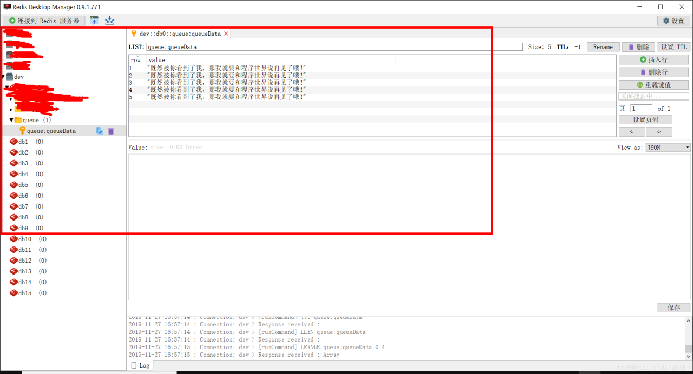
Task: Collapse the dev connection node
Action: (x=3, y=77)
